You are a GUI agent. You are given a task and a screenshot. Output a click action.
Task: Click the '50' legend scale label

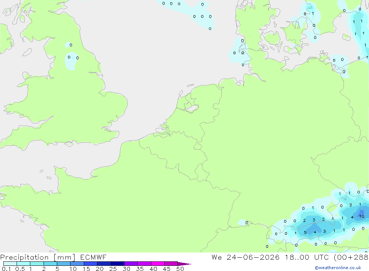coord(180,269)
